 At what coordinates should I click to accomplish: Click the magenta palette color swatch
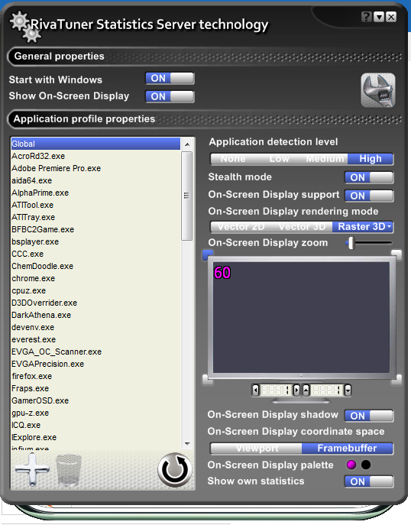pyautogui.click(x=351, y=465)
